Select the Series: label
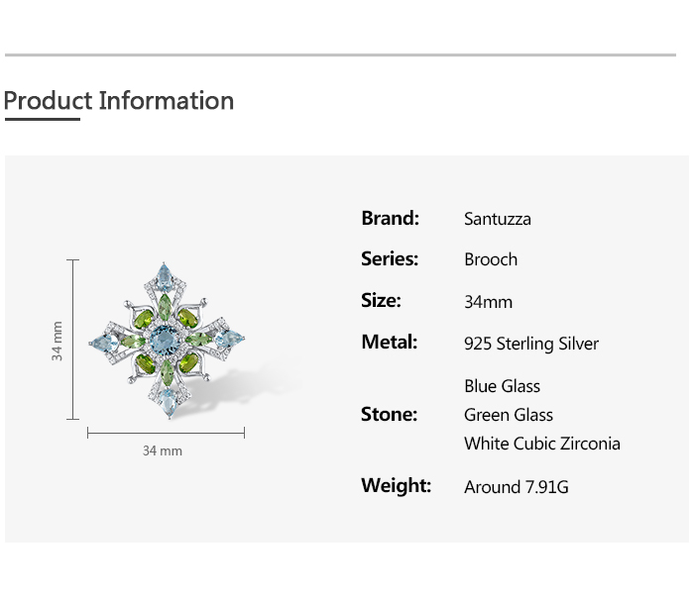Image resolution: width=694 pixels, height=600 pixels. coord(390,259)
